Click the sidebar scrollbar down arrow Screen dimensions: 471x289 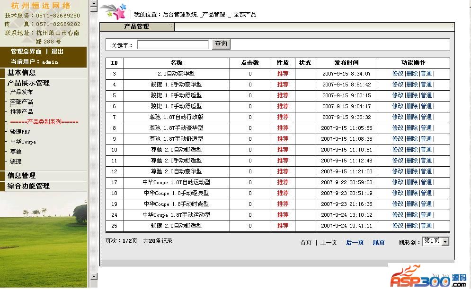point(94,276)
